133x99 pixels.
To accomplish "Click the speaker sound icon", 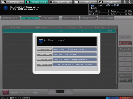I will 125,2.
